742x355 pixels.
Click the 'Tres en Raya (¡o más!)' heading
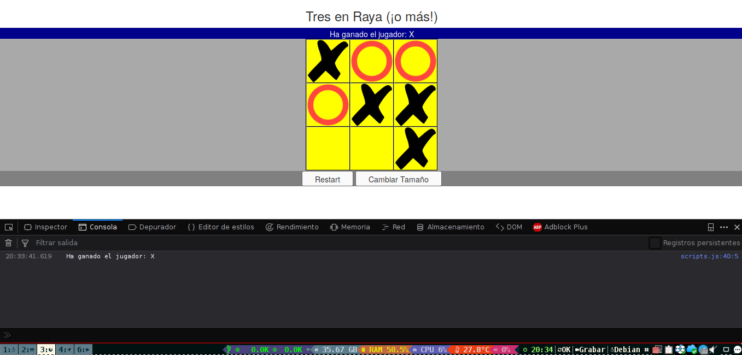[372, 17]
